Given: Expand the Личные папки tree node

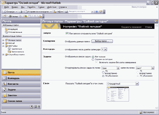Looking at the screenshot, I should click(x=3, y=40).
